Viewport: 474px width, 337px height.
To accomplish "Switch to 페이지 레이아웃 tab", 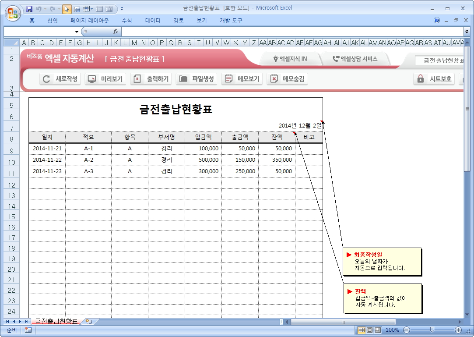I will click(89, 21).
